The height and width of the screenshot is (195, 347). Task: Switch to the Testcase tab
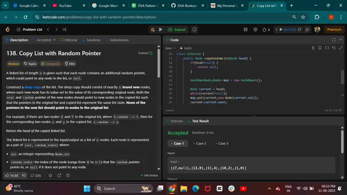coord(175,121)
